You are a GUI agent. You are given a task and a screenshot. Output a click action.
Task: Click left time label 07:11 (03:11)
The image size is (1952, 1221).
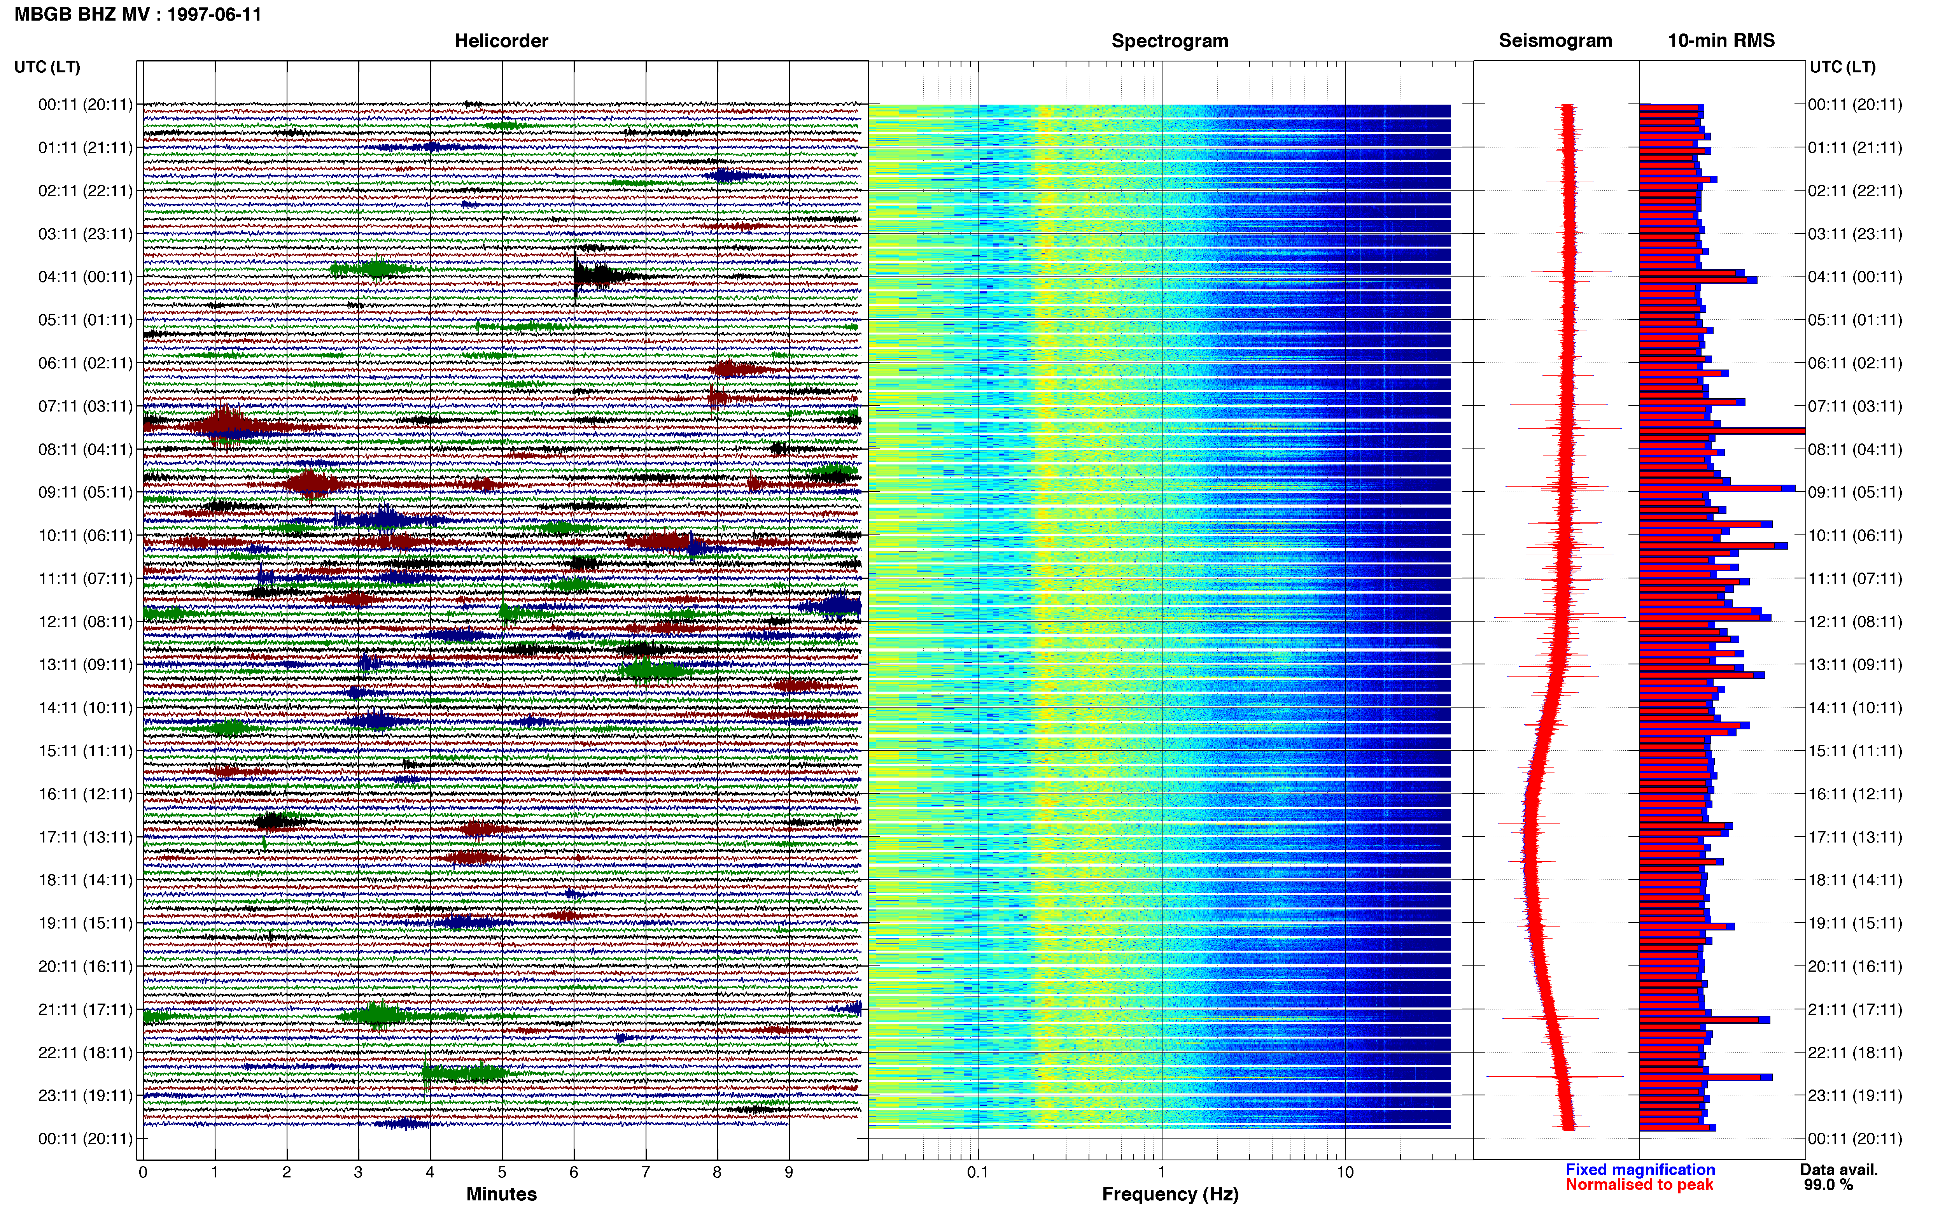pyautogui.click(x=85, y=406)
